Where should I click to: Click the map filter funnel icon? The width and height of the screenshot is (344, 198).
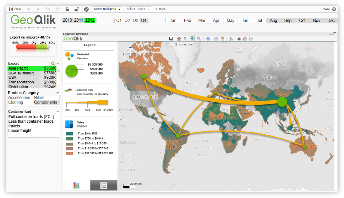tap(231, 39)
